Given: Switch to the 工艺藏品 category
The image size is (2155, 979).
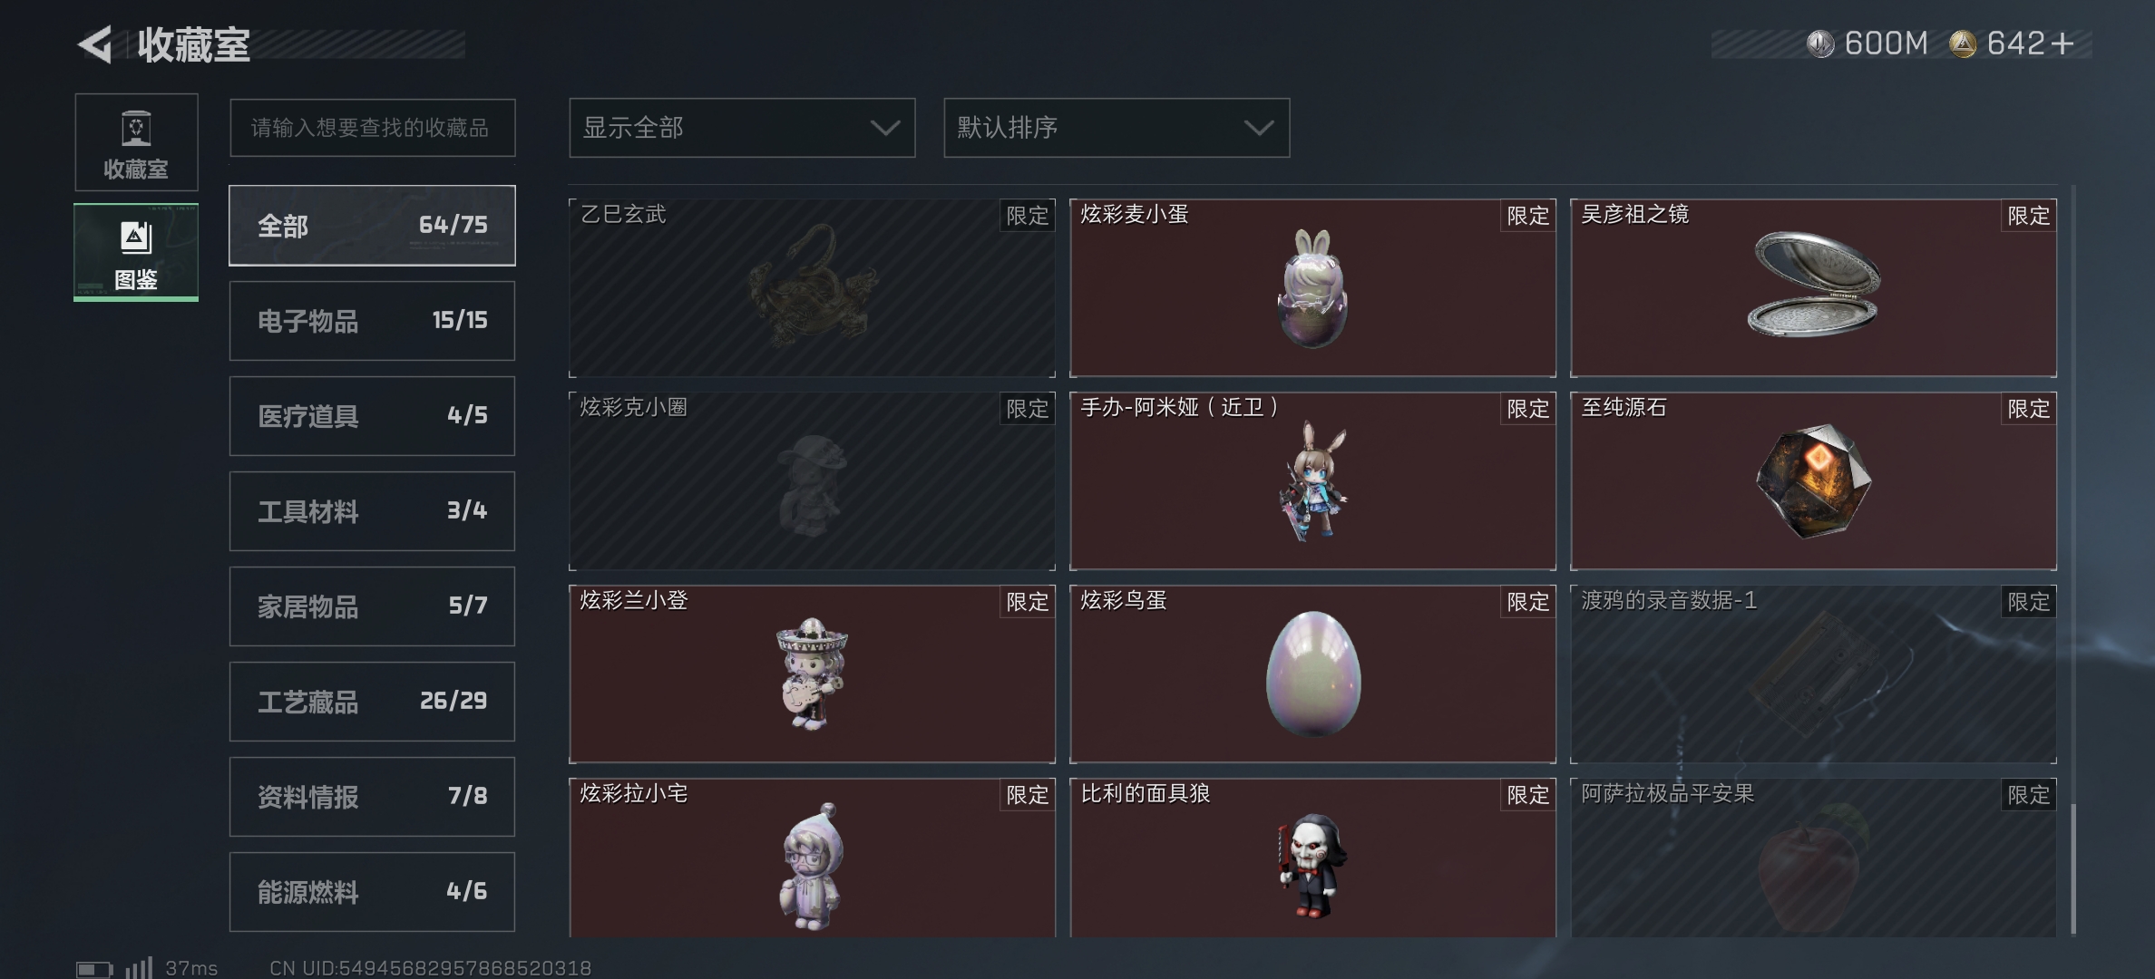Looking at the screenshot, I should 372,702.
